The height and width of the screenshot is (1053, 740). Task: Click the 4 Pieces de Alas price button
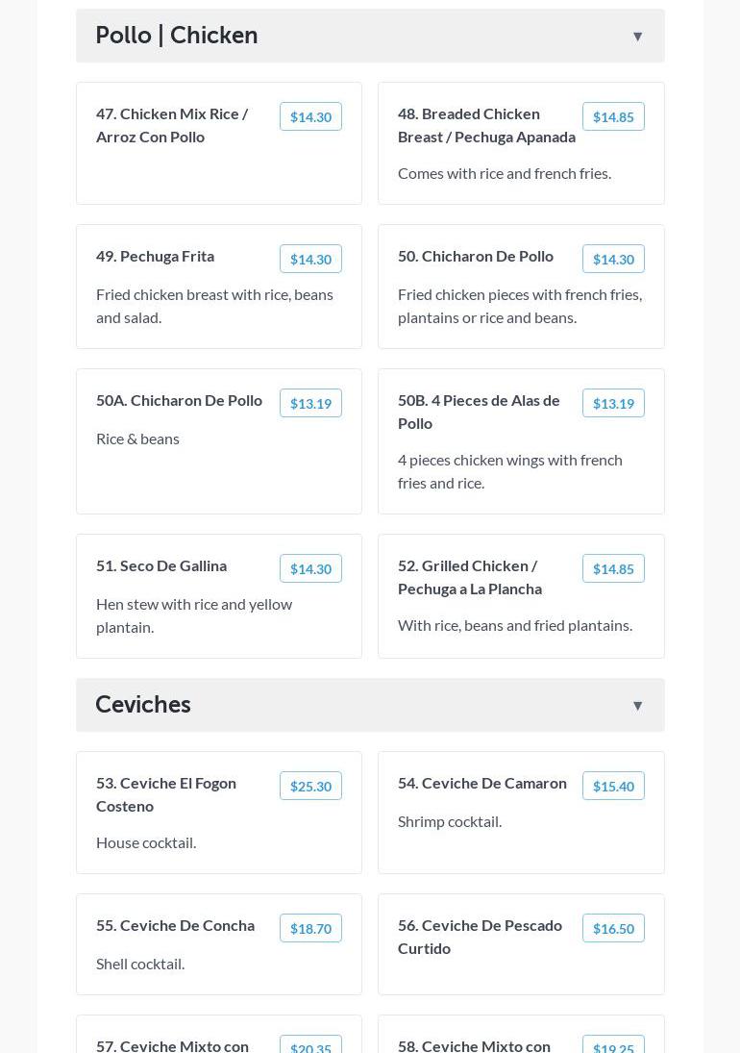click(x=613, y=403)
